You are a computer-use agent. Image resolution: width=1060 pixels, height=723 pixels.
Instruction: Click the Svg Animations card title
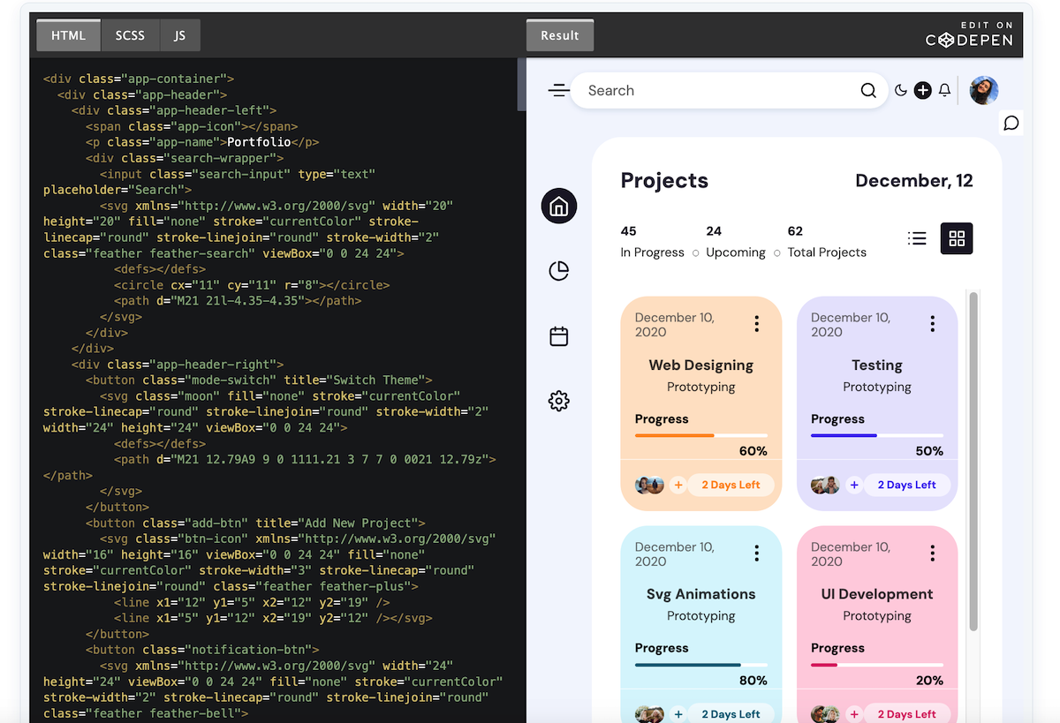701,594
